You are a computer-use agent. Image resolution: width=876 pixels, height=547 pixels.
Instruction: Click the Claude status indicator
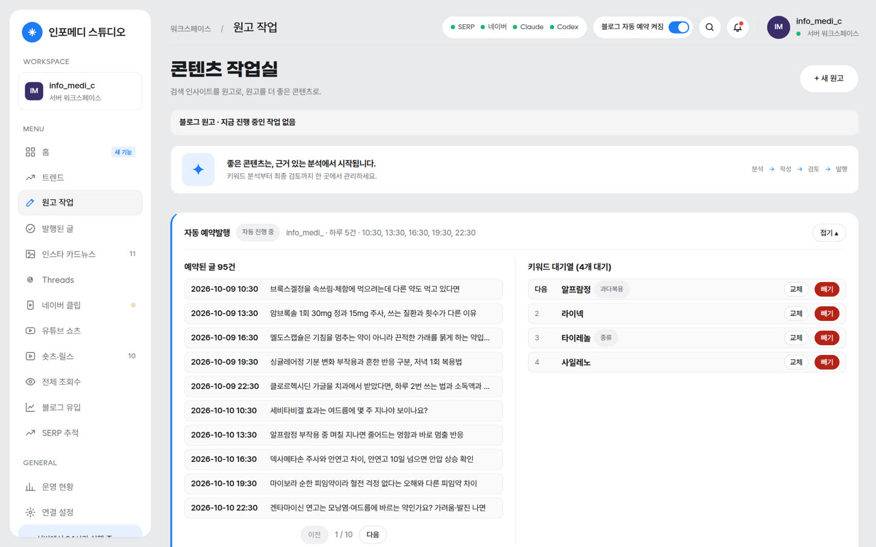point(528,27)
